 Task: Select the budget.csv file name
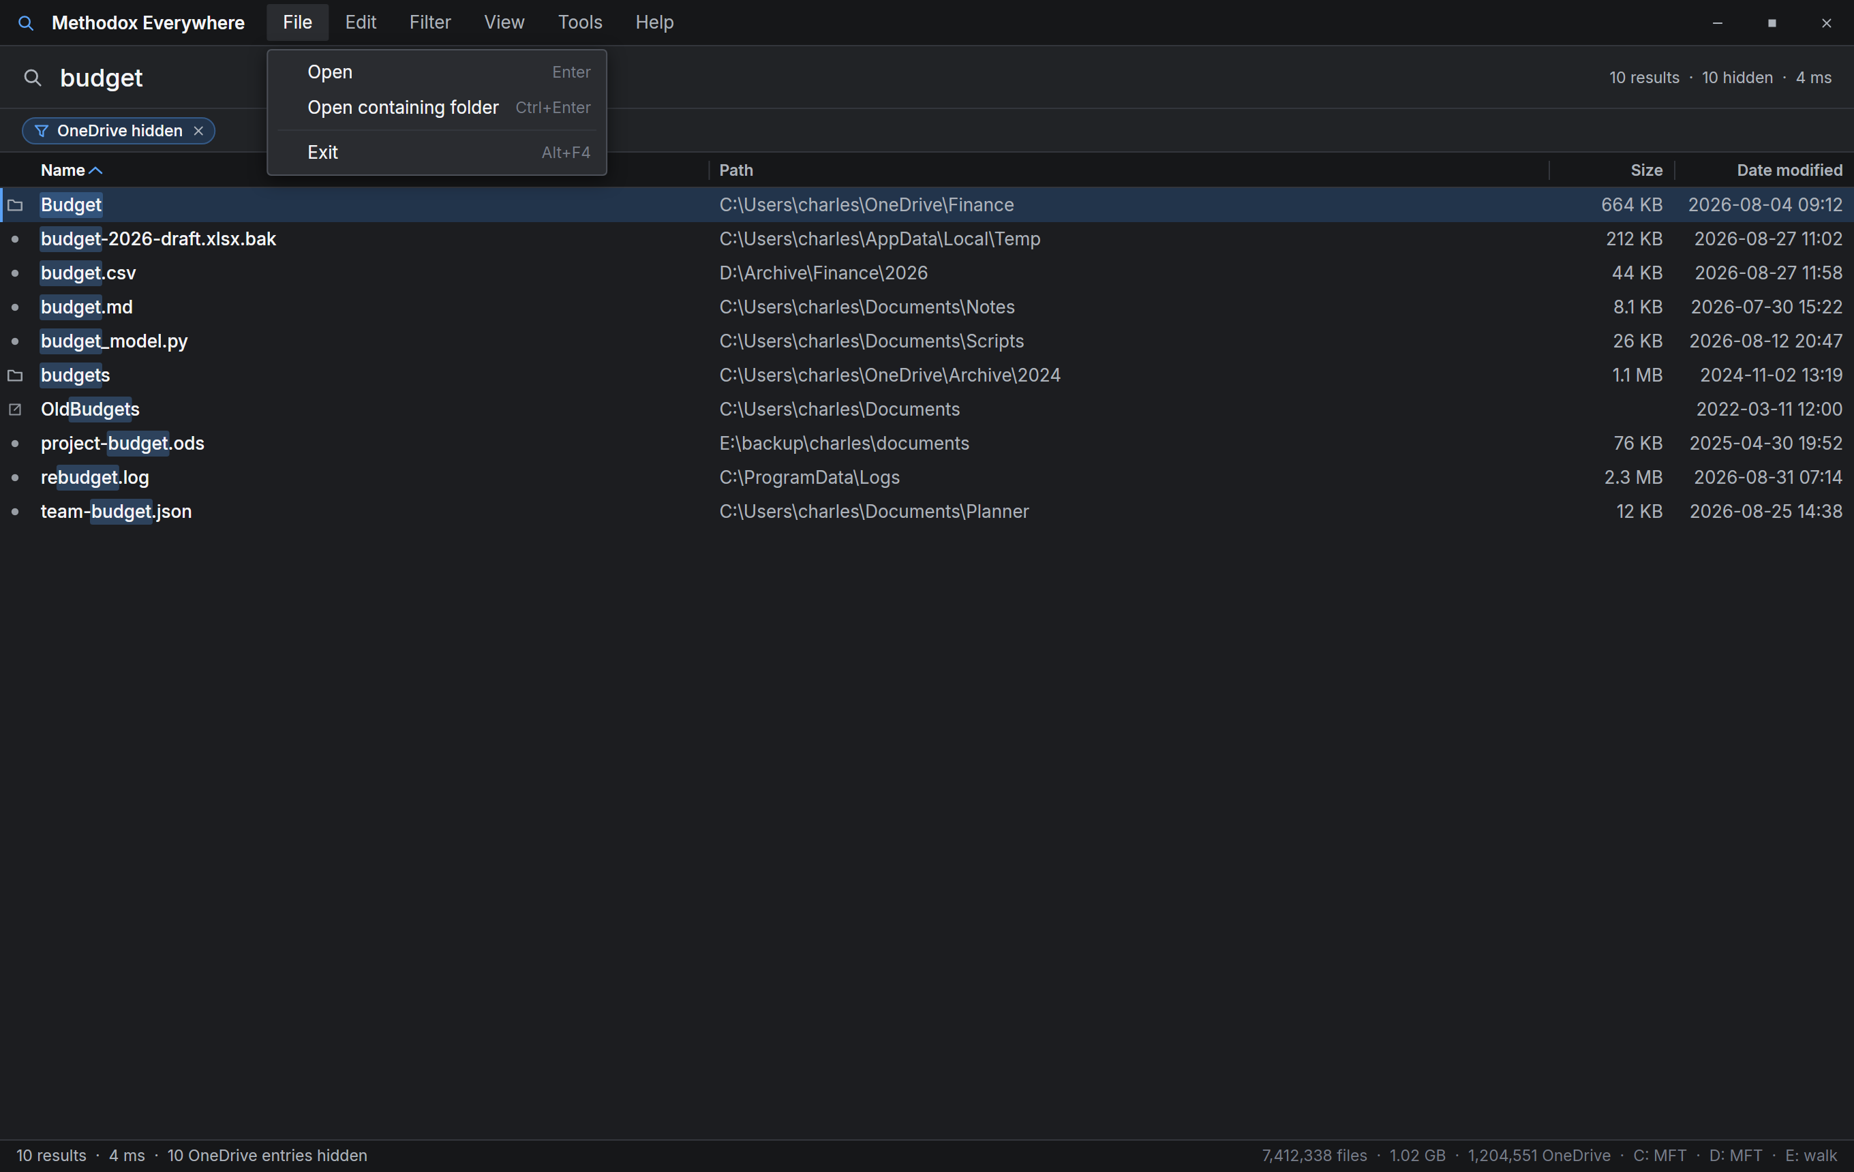(x=89, y=273)
